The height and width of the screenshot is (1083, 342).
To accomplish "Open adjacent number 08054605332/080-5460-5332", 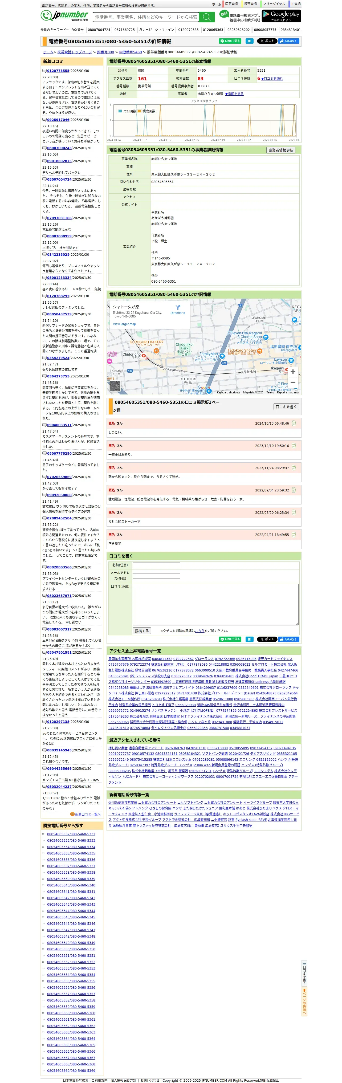I will point(71,834).
